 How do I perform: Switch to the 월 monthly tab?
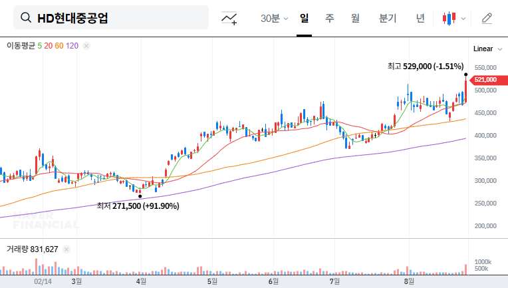pos(355,18)
